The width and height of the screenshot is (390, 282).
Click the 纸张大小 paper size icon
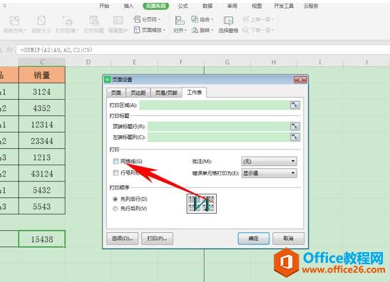click(x=41, y=21)
